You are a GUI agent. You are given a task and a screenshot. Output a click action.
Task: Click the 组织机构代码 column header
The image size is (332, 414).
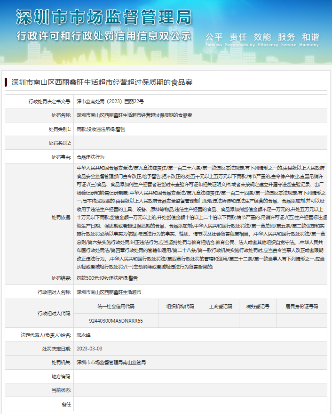pyautogui.click(x=180, y=306)
